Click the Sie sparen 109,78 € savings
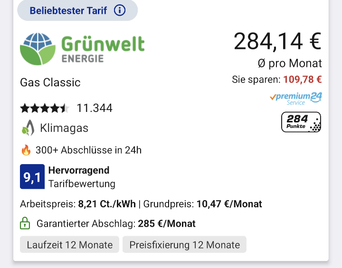Screen dimensions: 342x268 [x=276, y=80]
